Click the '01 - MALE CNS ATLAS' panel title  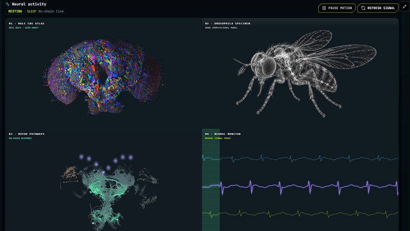tap(27, 24)
